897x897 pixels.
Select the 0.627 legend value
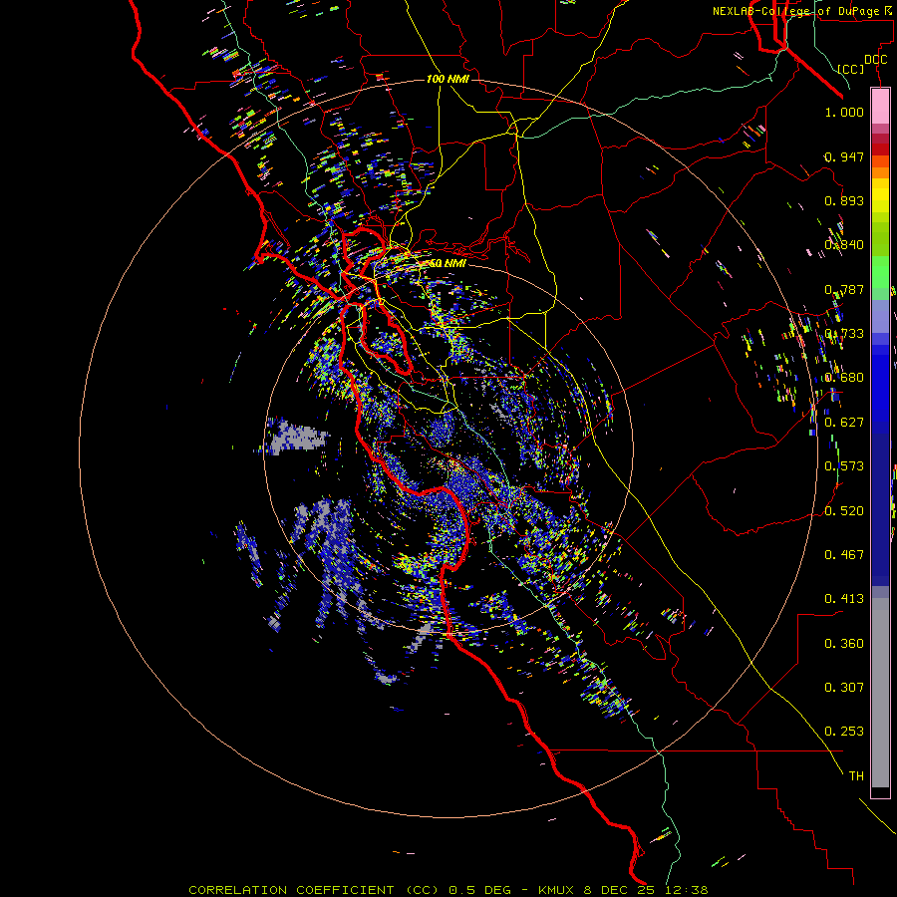[844, 423]
